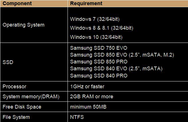Screen dimensions: 188x122
Task: Click the 1GHz or faster requirement
Action: pos(87,87)
